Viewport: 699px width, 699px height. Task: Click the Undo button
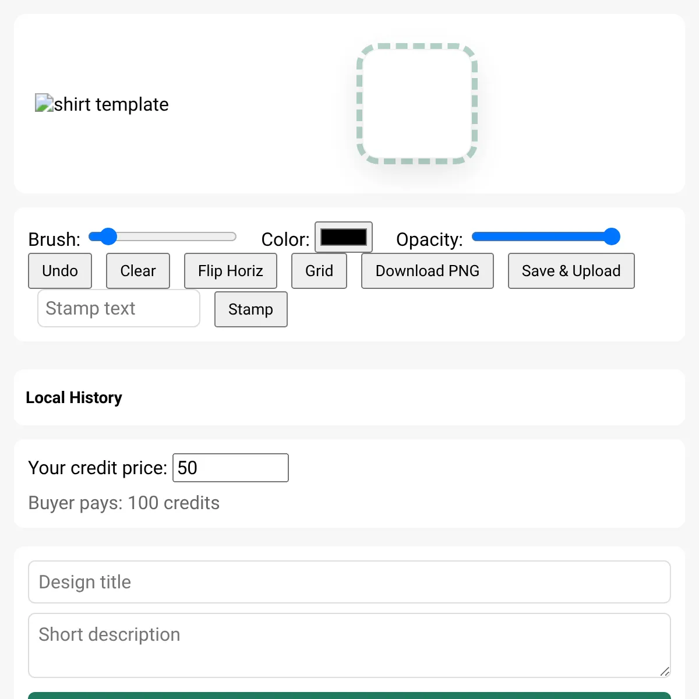[60, 271]
